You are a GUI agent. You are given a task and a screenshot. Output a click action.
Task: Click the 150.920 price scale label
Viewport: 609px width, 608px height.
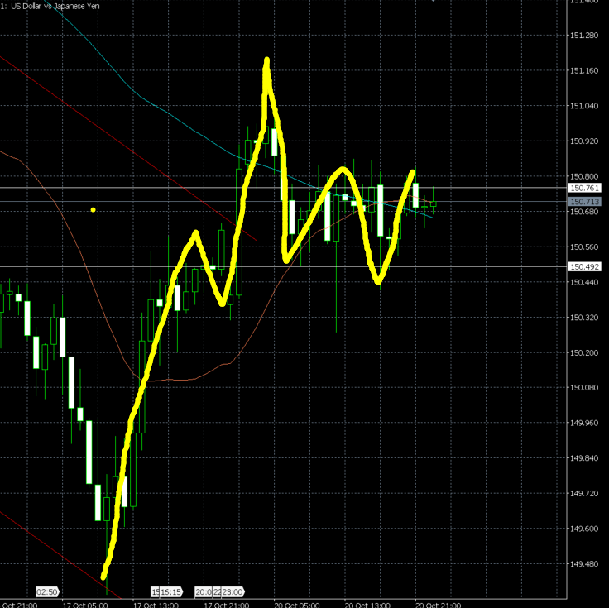(584, 141)
